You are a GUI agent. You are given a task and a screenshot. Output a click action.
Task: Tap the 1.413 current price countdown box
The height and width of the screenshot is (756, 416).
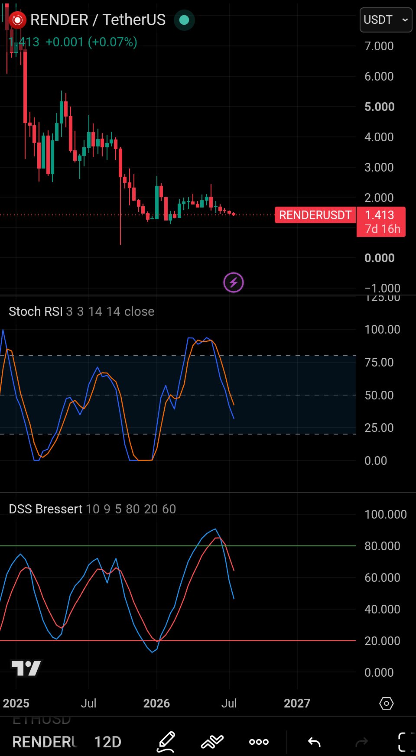pos(381,222)
